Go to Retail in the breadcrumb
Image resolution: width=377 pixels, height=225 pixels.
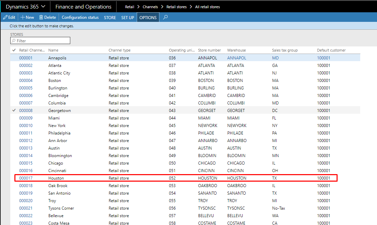[x=130, y=7]
